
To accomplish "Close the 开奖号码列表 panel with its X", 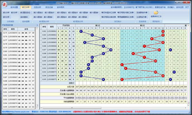I will tap(37, 25).
